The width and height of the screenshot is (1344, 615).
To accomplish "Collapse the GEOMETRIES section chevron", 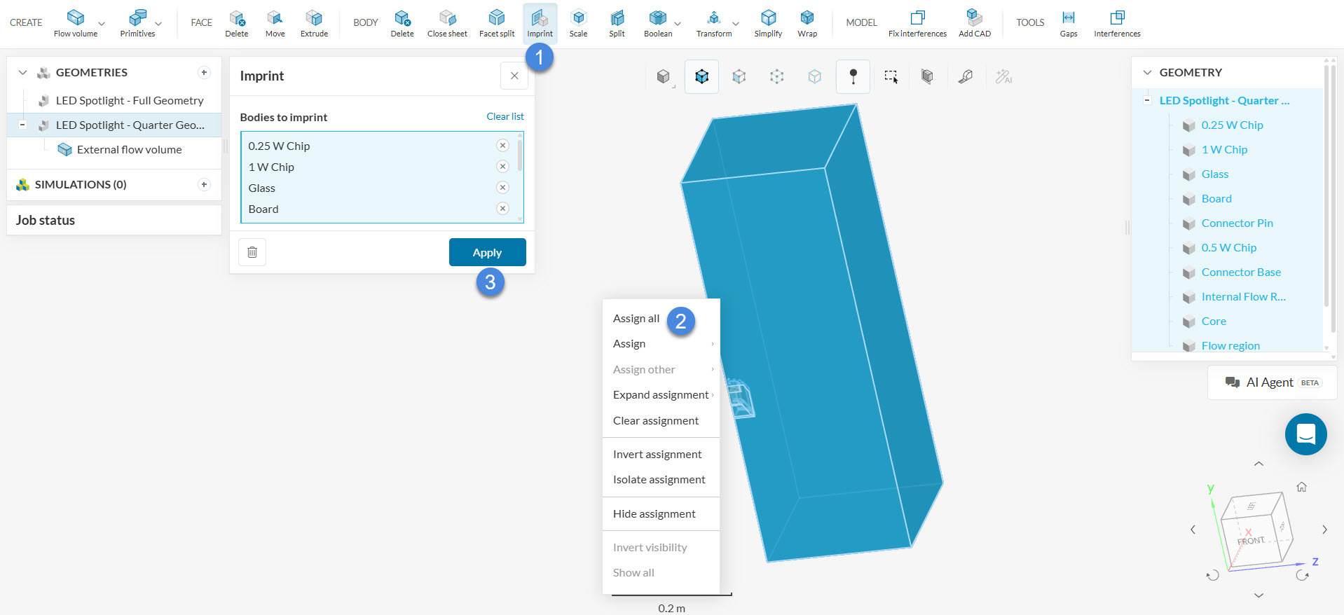I will [x=22, y=73].
